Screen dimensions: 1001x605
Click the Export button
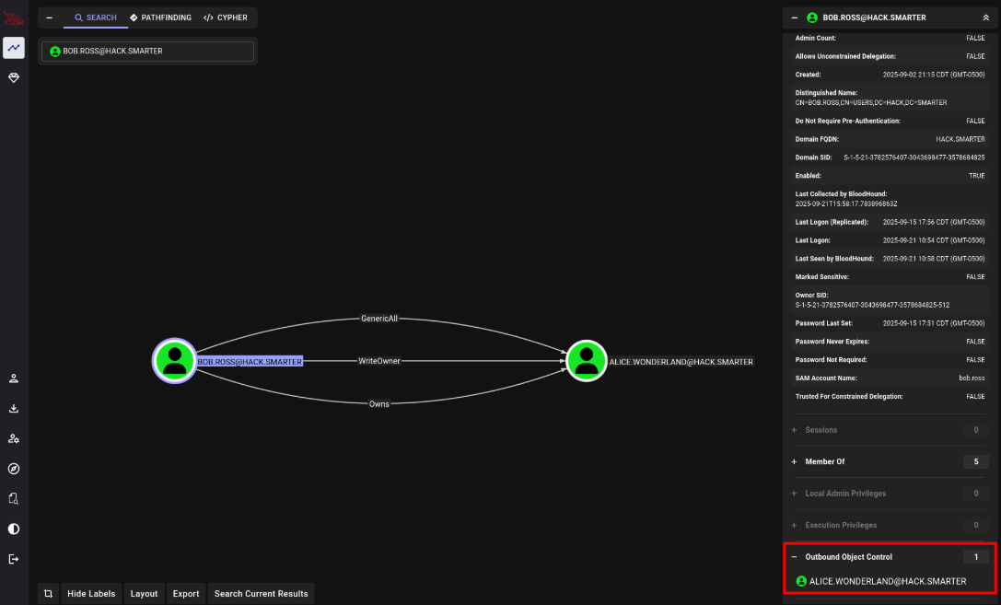[186, 594]
